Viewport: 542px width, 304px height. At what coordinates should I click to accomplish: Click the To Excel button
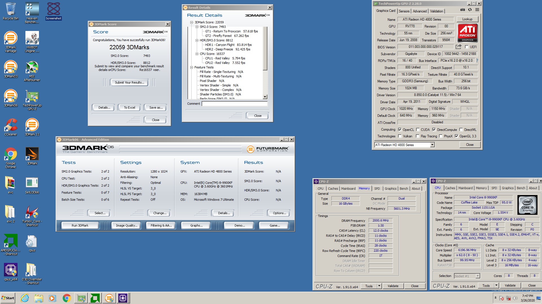tap(129, 108)
